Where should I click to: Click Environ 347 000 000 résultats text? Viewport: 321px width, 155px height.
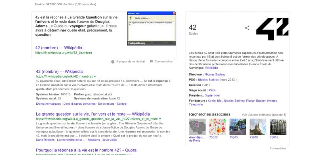(x=65, y=4)
